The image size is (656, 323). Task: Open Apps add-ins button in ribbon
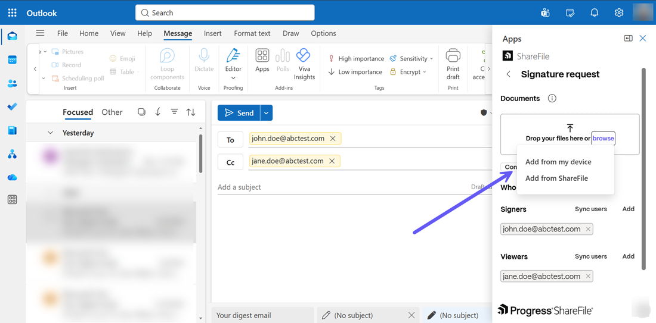coord(262,61)
